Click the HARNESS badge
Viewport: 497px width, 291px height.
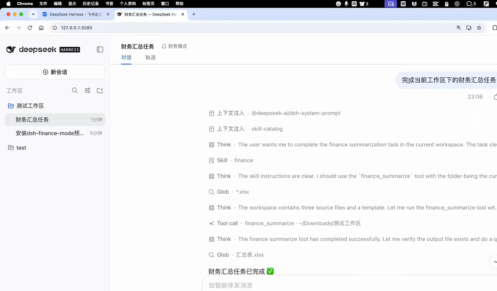click(x=70, y=50)
